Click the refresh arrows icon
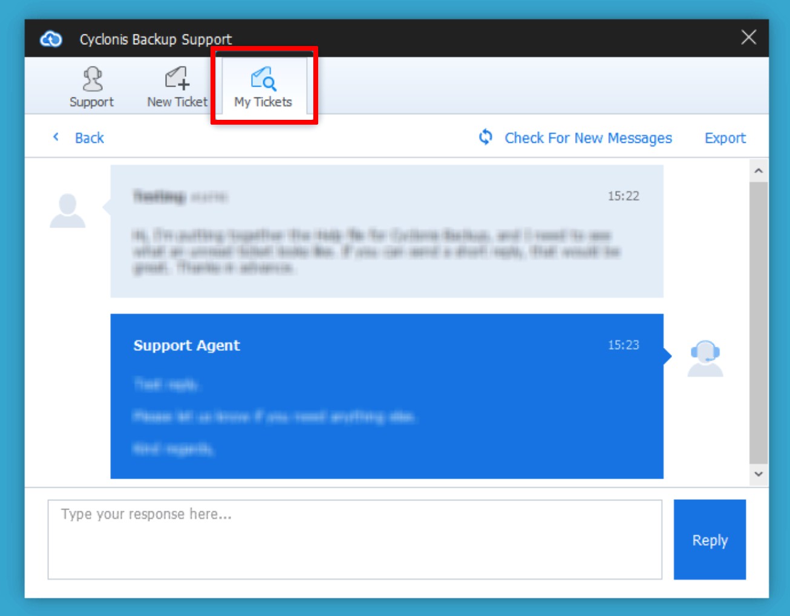 point(485,137)
